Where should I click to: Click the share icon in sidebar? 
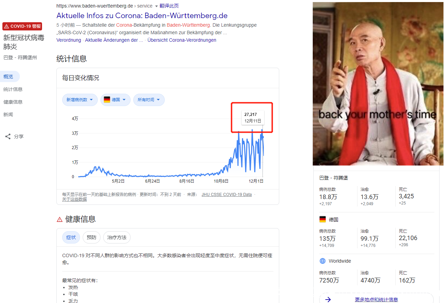(x=8, y=136)
